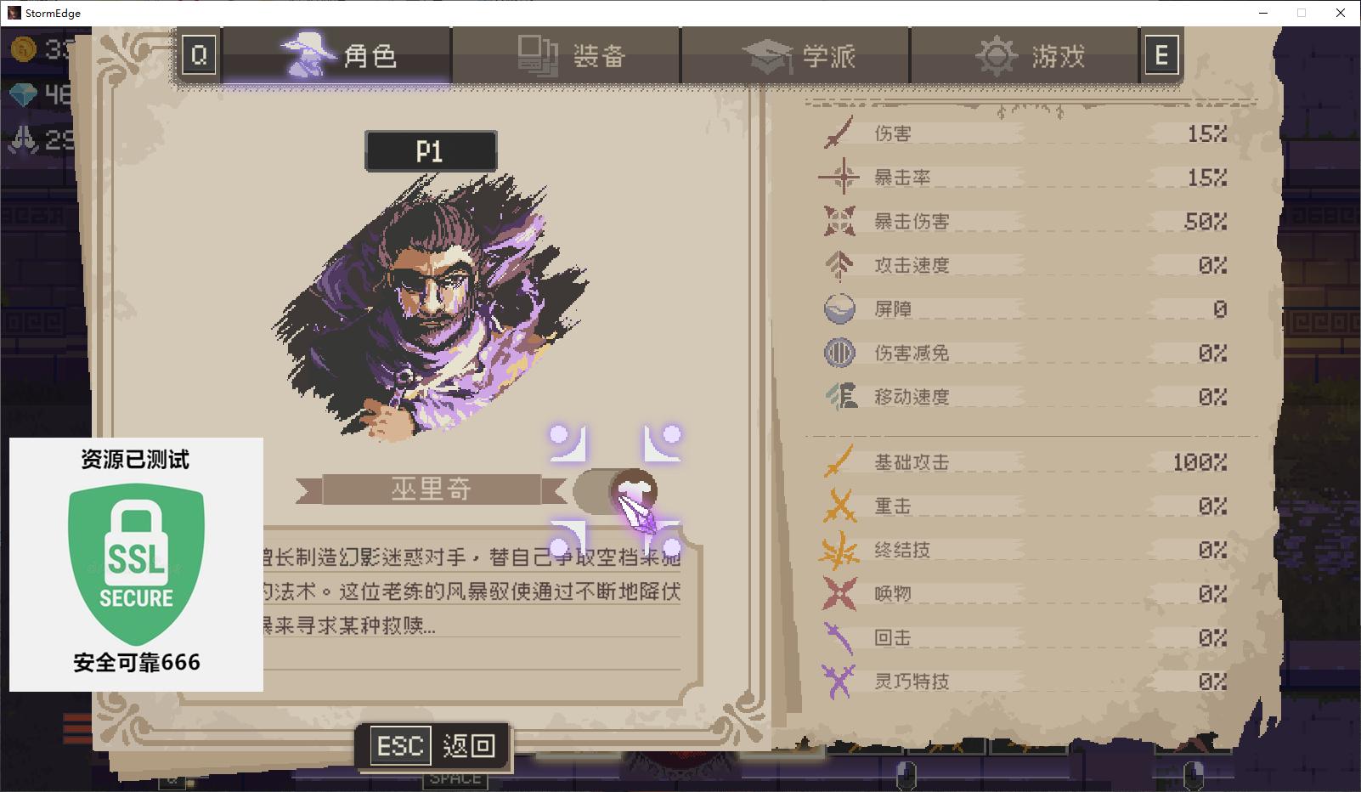Click the 终结技 finisher icon
Image resolution: width=1361 pixels, height=792 pixels.
click(839, 551)
